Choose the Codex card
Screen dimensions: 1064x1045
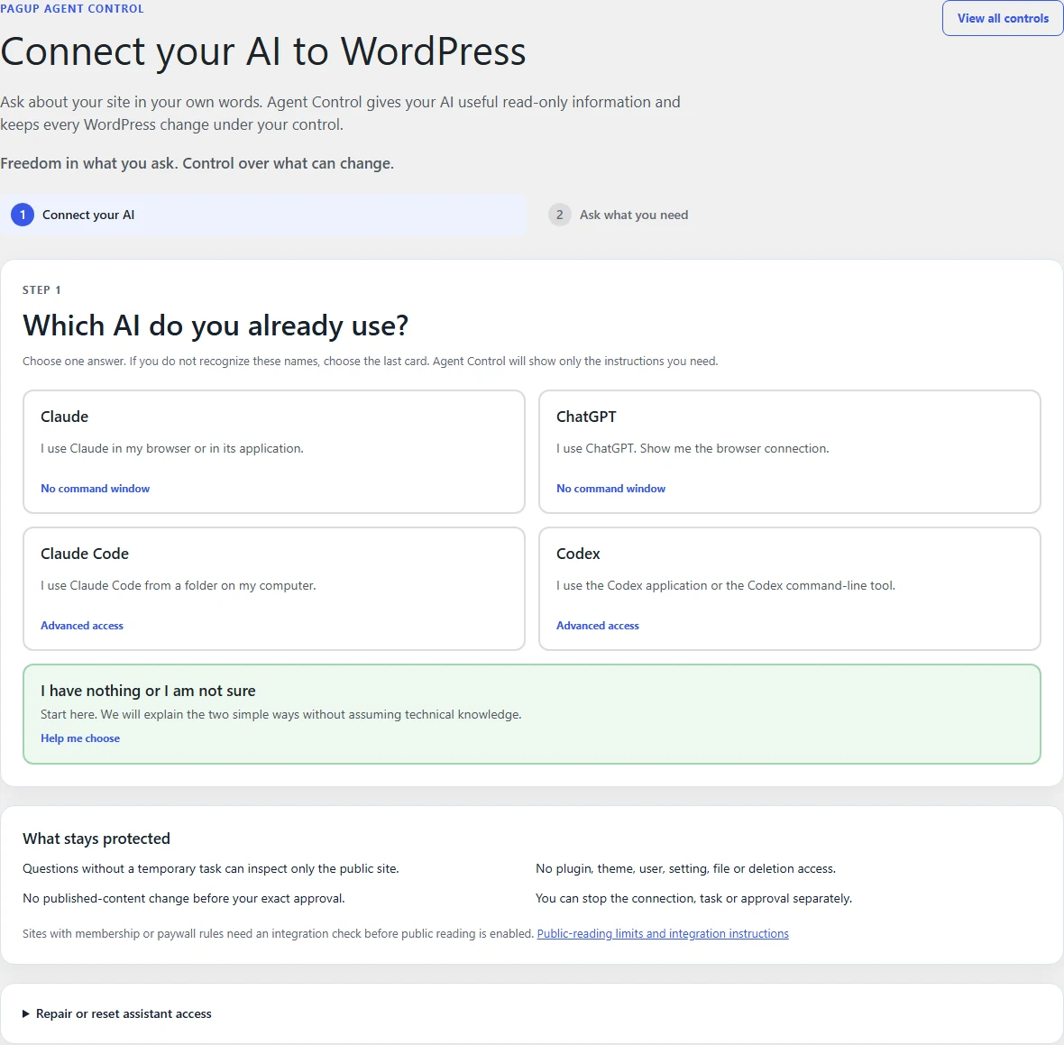[x=790, y=589]
